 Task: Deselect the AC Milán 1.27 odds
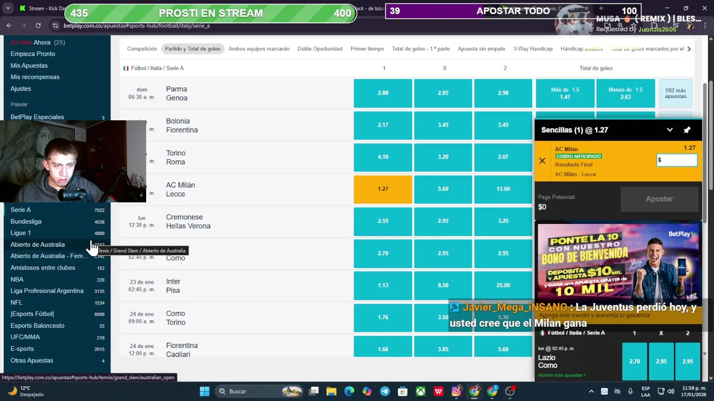tap(383, 189)
